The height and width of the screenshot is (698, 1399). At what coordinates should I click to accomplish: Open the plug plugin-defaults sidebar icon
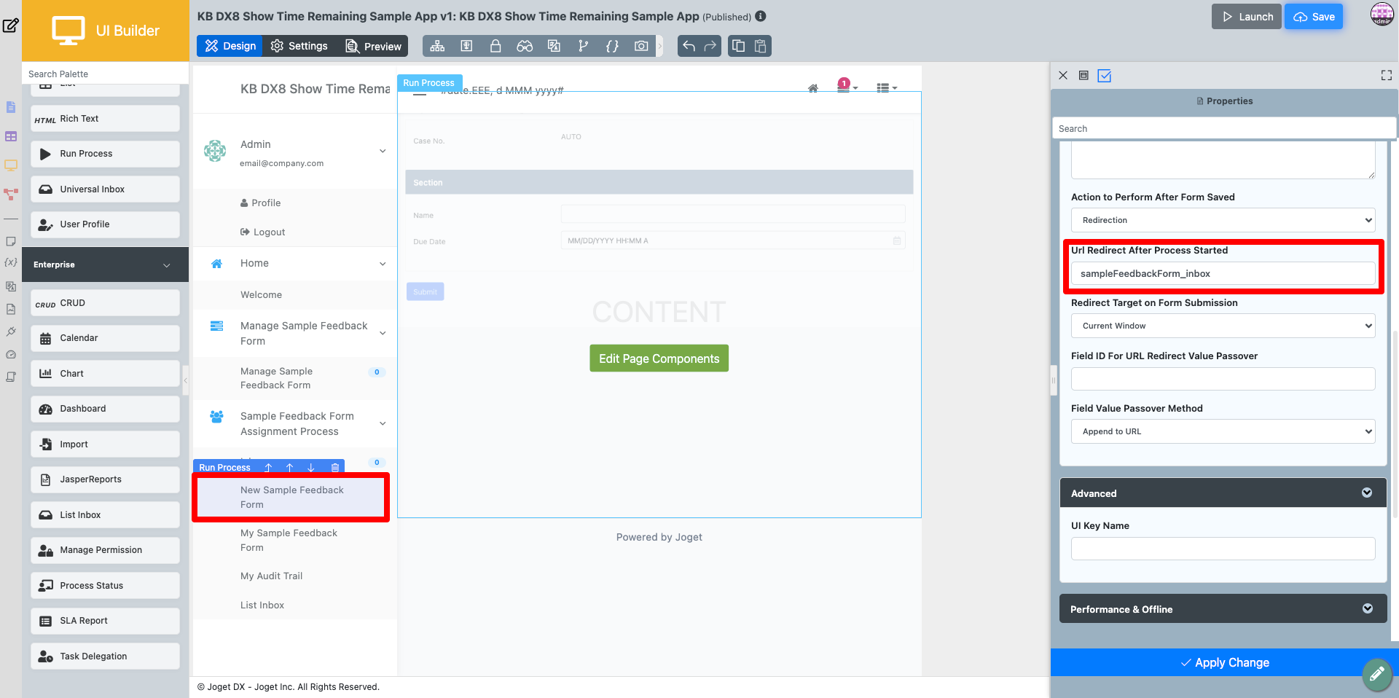coord(10,332)
